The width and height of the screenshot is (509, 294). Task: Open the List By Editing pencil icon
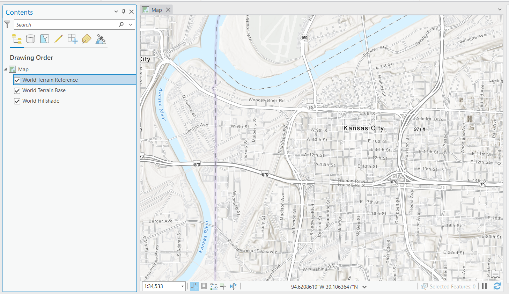tap(59, 39)
